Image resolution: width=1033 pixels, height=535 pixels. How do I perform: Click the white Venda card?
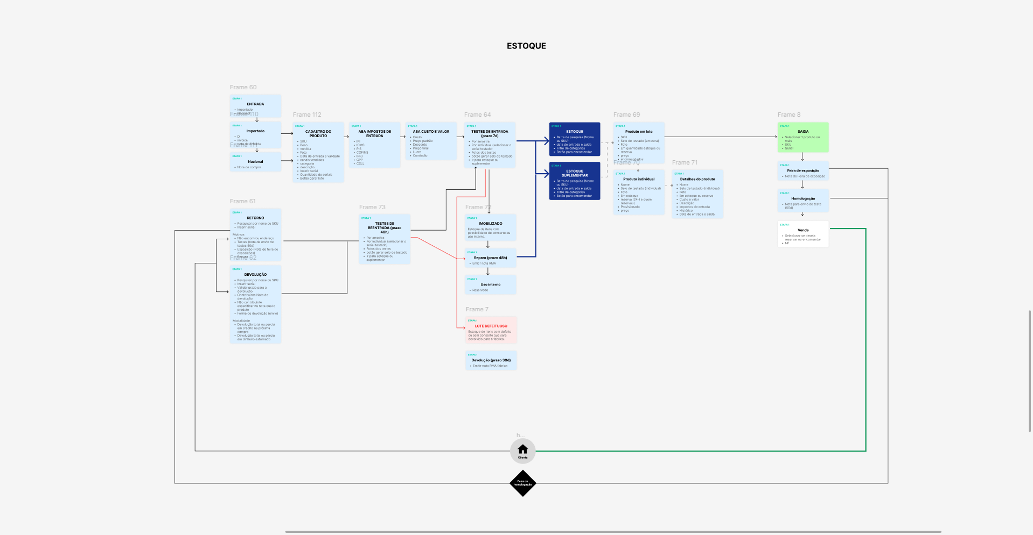802,234
